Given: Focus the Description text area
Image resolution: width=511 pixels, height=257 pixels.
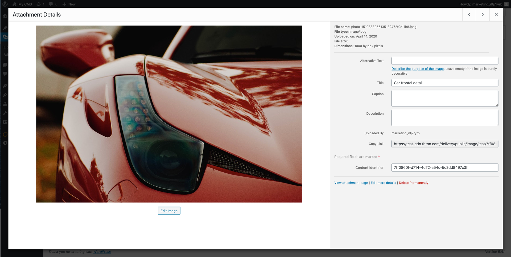Looking at the screenshot, I should pos(445,118).
